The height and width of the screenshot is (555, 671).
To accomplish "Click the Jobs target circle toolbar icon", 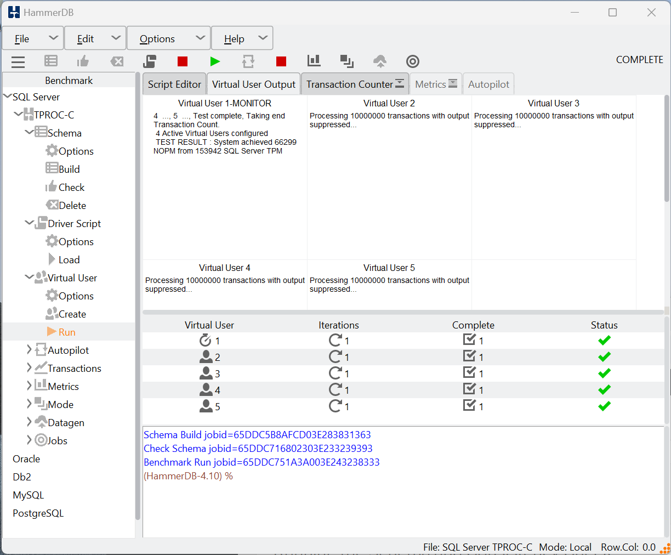I will click(x=413, y=61).
